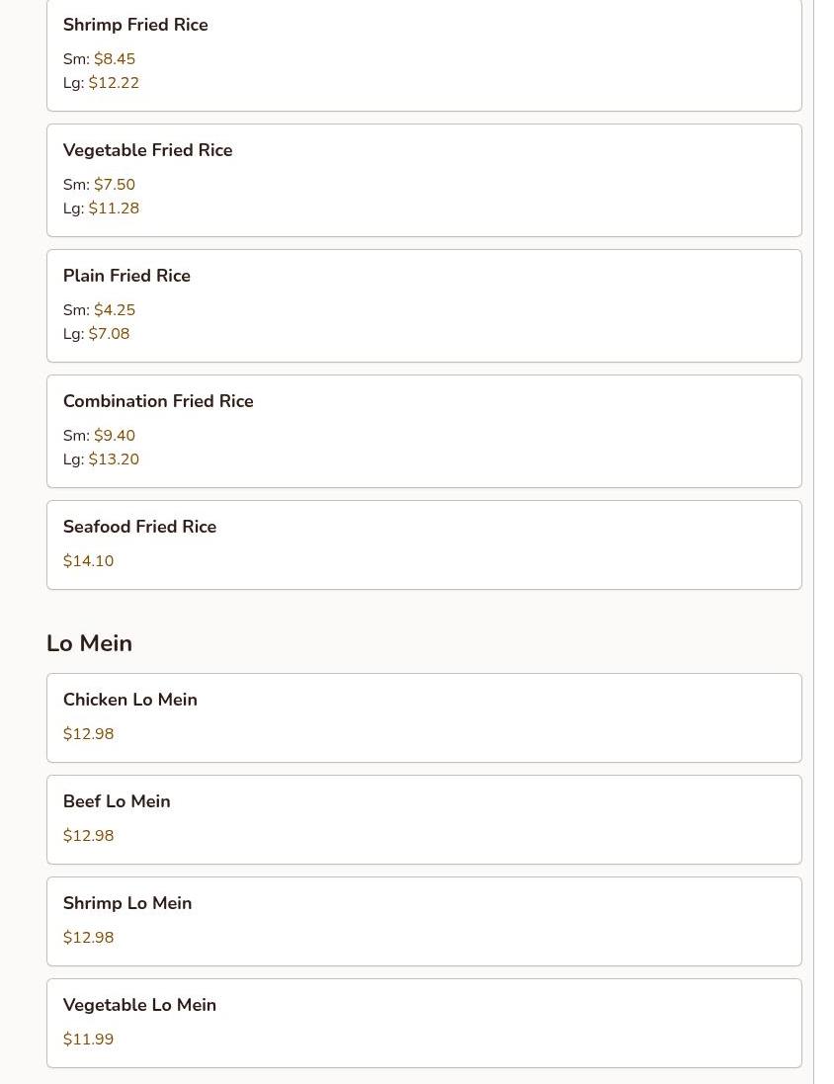Choose Vegetable Fried Rice large price $11.28

point(114,208)
